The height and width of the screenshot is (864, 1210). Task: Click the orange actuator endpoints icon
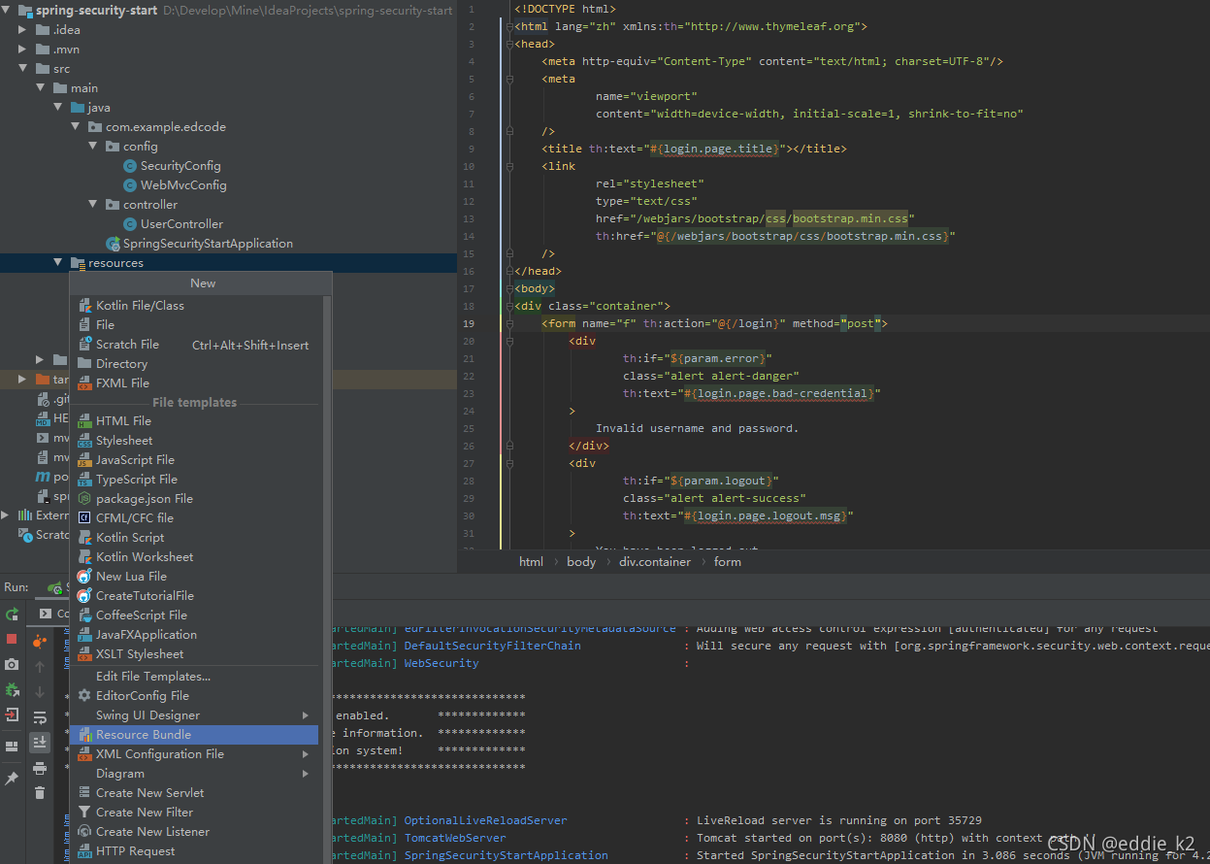(40, 641)
